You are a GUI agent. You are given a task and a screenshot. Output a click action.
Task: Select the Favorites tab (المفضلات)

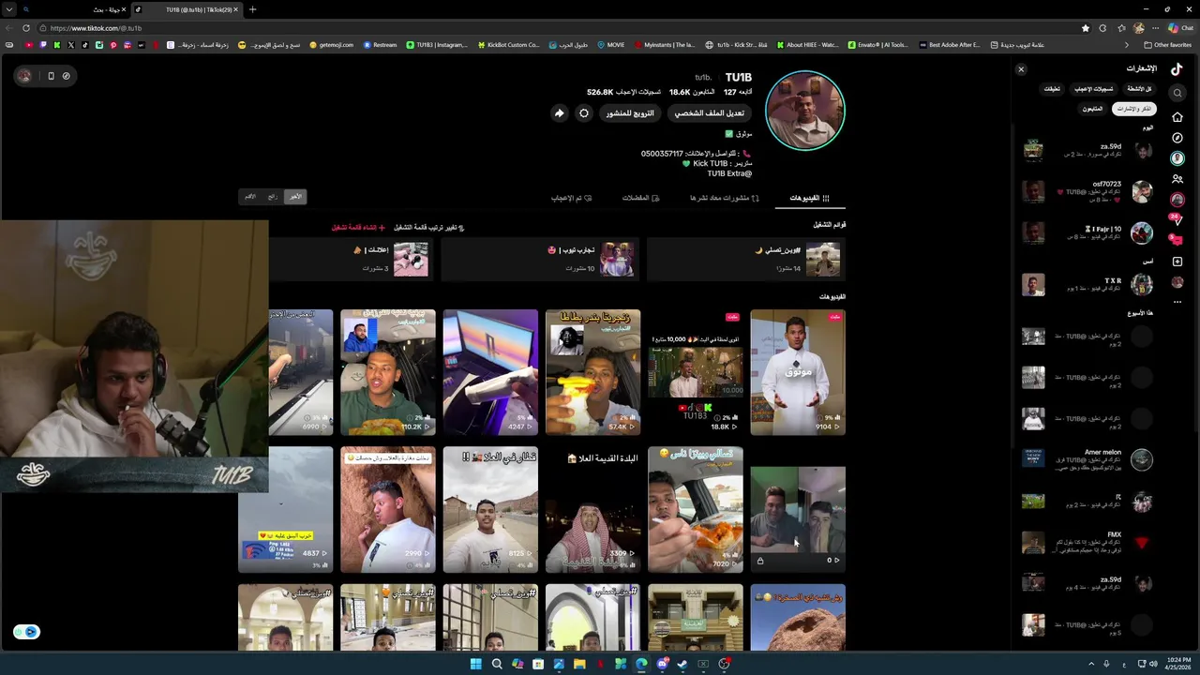[641, 198]
